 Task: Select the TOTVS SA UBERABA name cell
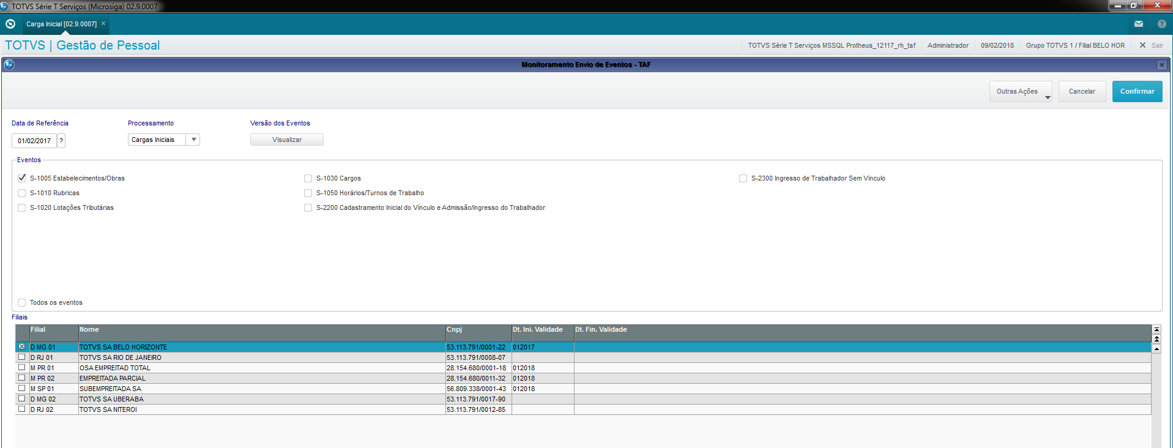262,399
